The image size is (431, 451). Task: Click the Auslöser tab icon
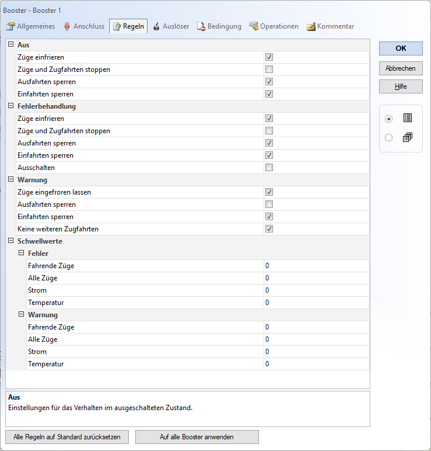156,26
